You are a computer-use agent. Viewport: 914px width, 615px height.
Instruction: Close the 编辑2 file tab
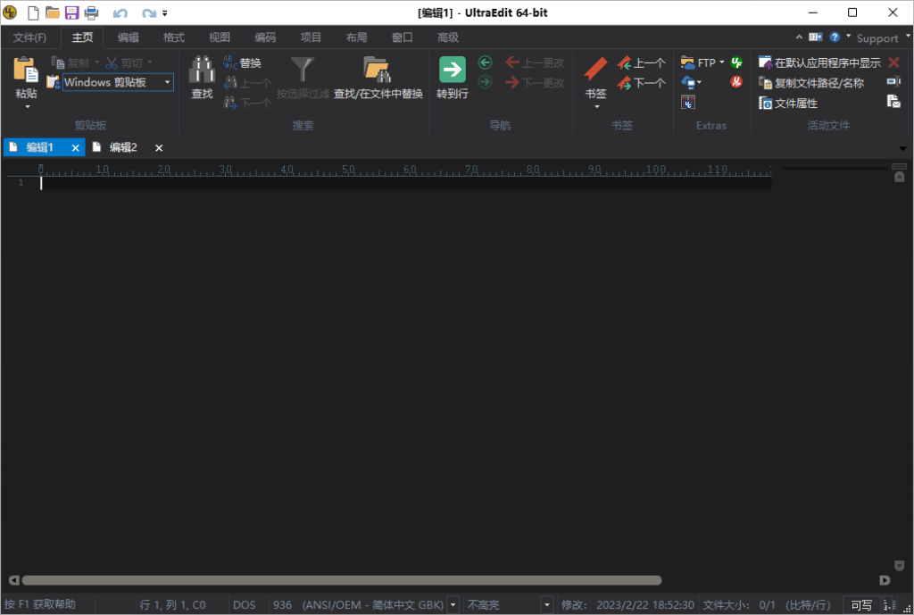click(x=159, y=148)
